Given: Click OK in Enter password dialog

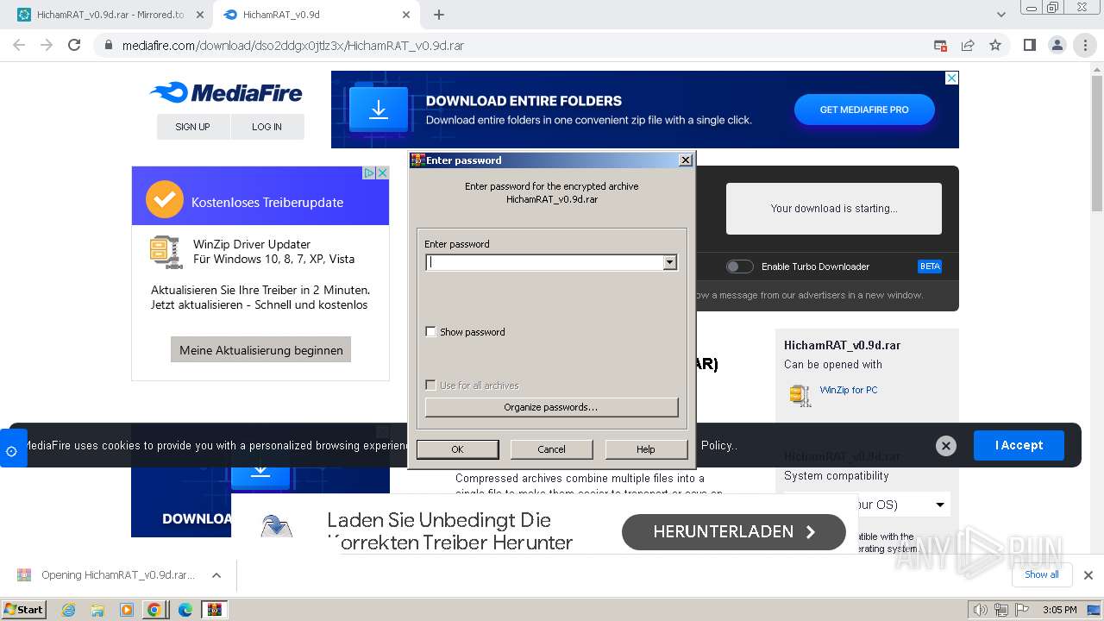Looking at the screenshot, I should pyautogui.click(x=457, y=449).
